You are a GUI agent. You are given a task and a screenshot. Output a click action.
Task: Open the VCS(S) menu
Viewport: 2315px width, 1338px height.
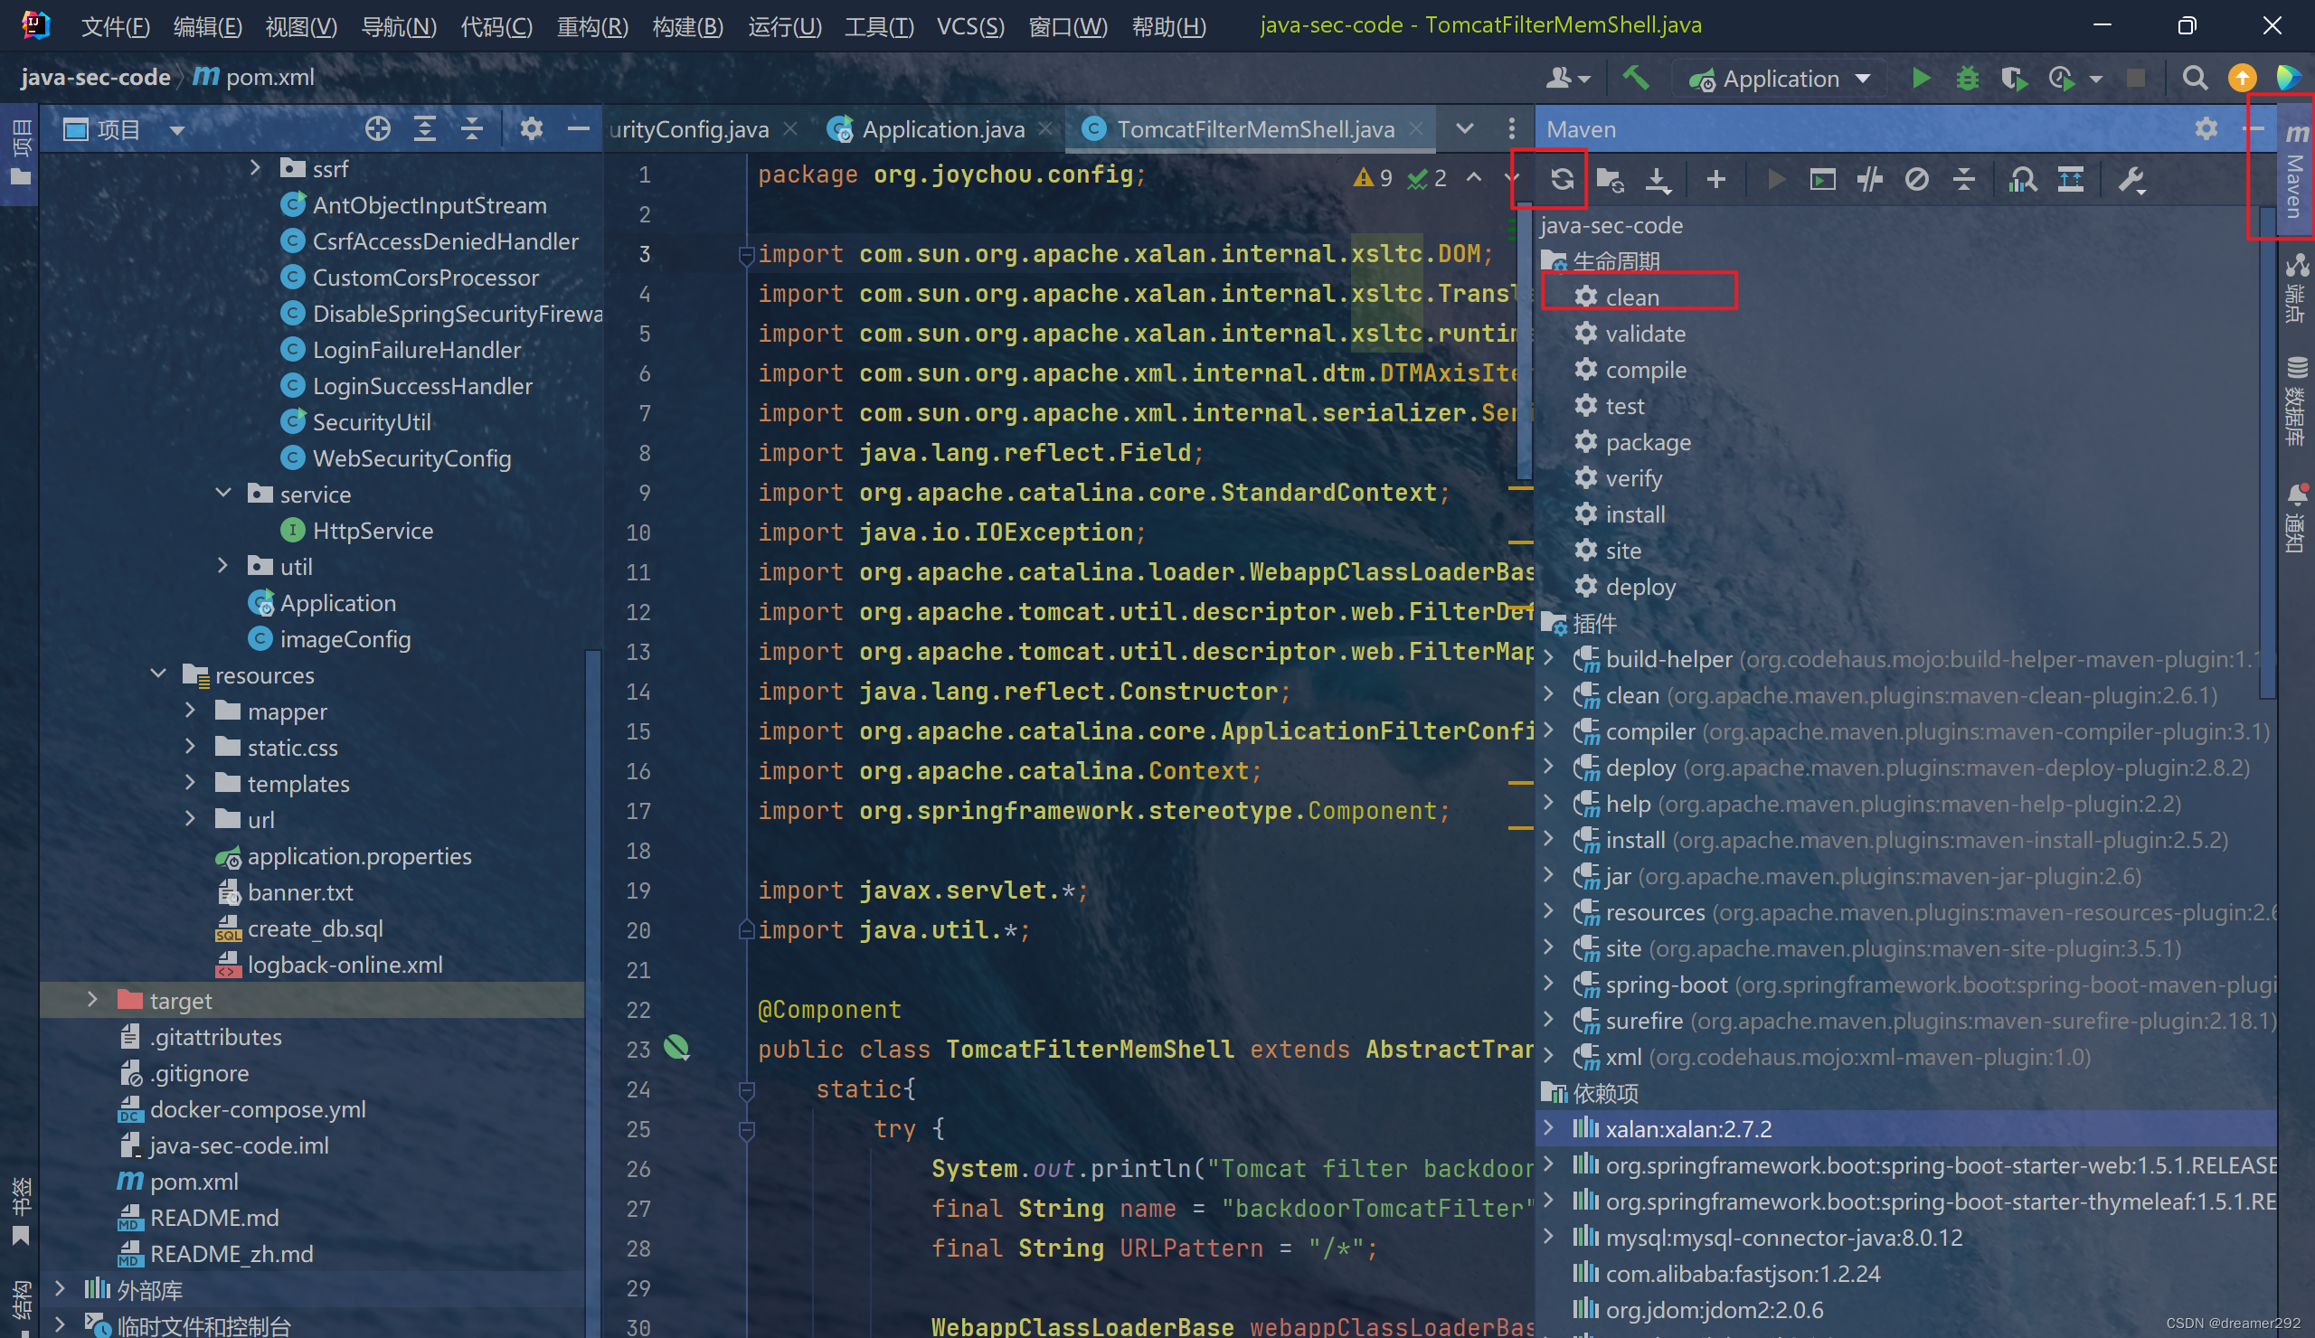coord(970,25)
